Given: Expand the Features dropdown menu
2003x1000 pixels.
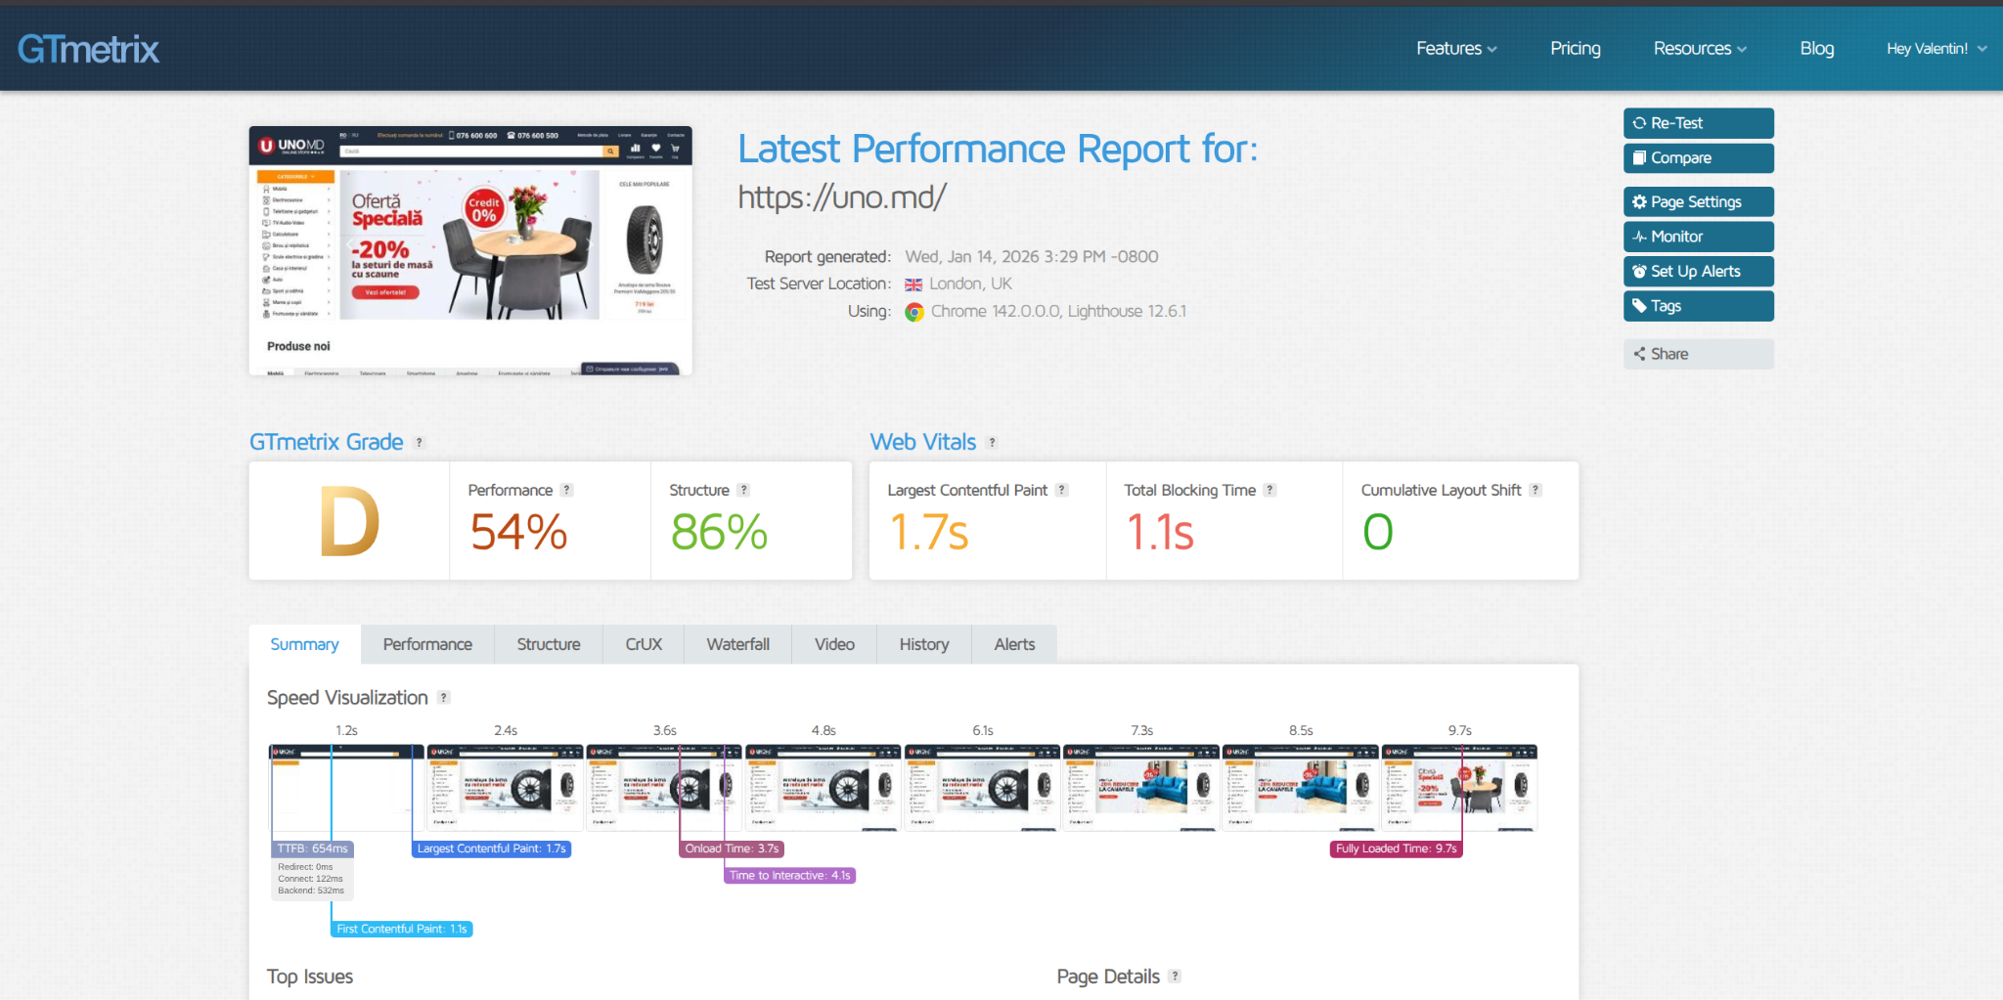Looking at the screenshot, I should 1455,49.
